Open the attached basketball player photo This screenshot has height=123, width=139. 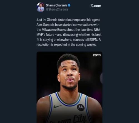coord(69,87)
